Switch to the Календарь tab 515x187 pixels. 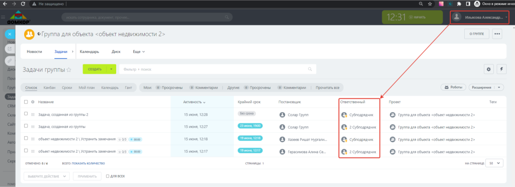point(90,52)
